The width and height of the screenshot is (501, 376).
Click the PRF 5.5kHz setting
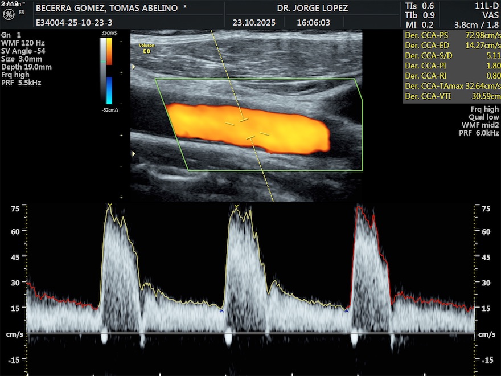tap(21, 83)
